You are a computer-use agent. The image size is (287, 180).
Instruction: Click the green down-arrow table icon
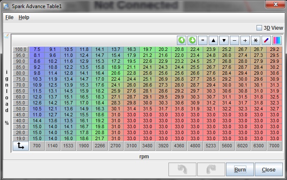[192, 40]
